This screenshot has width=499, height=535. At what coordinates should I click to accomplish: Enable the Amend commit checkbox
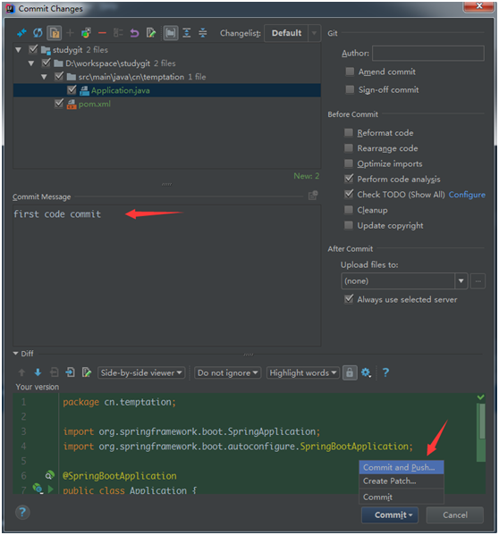click(350, 71)
